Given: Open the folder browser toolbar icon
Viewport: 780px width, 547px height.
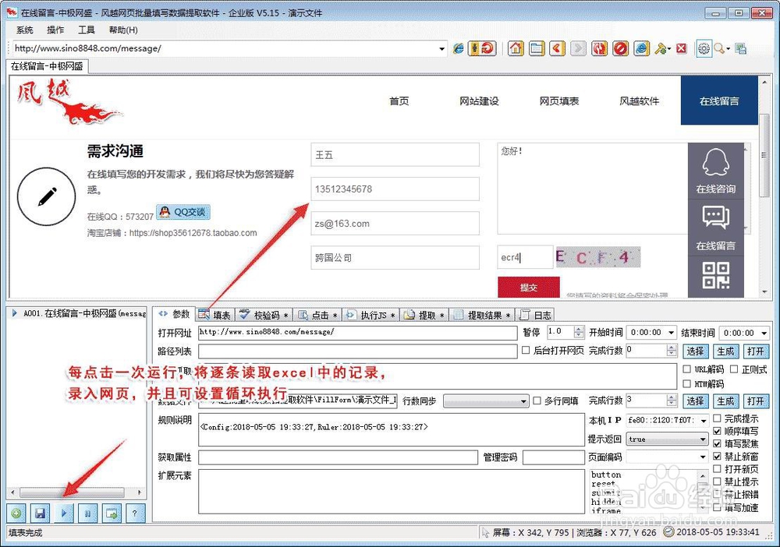Looking at the screenshot, I should coord(537,48).
